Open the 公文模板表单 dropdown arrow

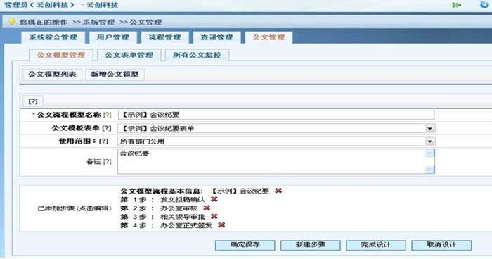(429, 128)
